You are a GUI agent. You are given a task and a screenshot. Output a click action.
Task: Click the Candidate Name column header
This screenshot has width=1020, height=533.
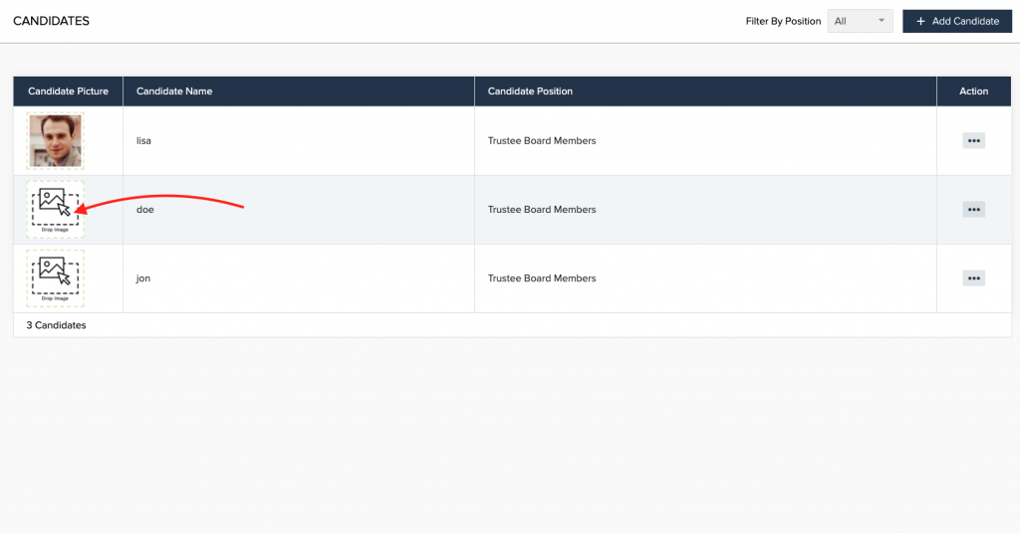(299, 91)
